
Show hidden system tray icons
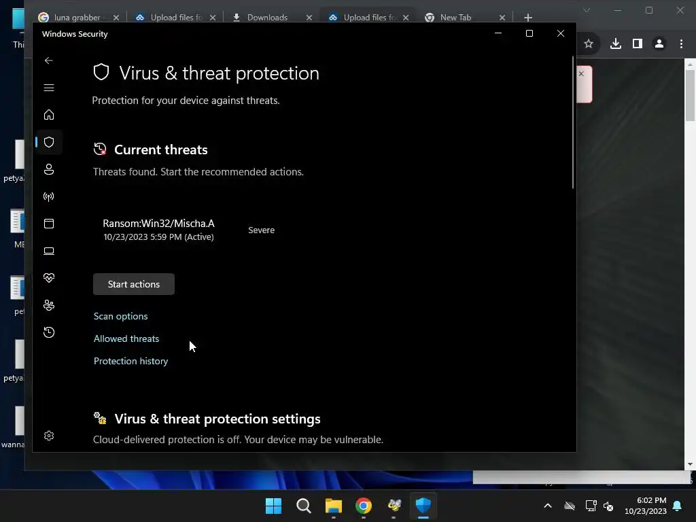548,506
